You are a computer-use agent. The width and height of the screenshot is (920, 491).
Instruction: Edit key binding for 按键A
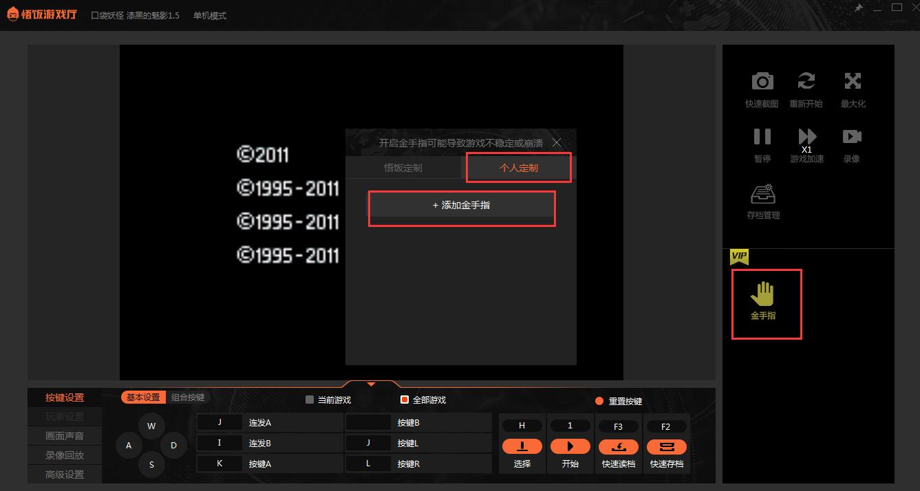(220, 463)
